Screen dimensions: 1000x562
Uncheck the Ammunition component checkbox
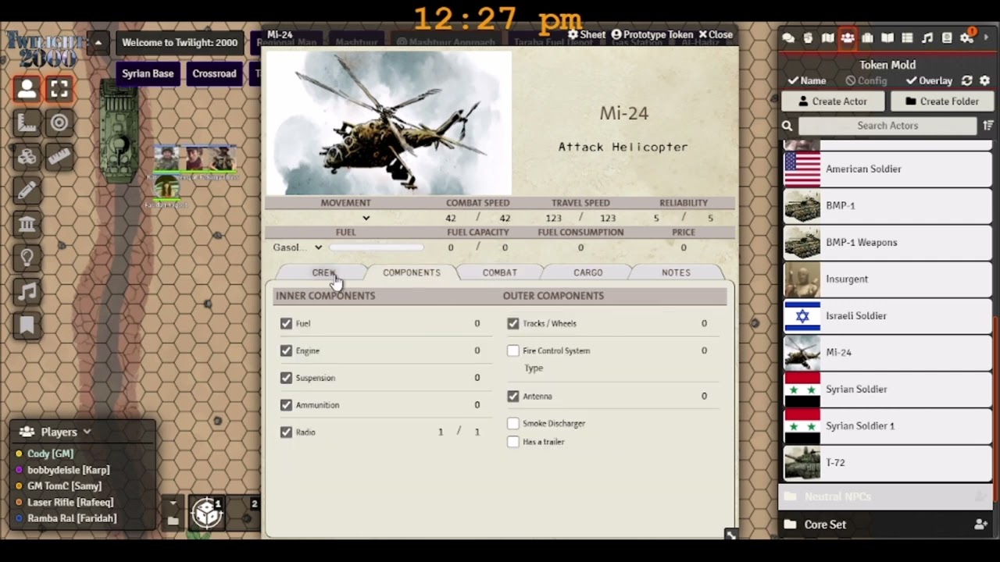coord(286,404)
